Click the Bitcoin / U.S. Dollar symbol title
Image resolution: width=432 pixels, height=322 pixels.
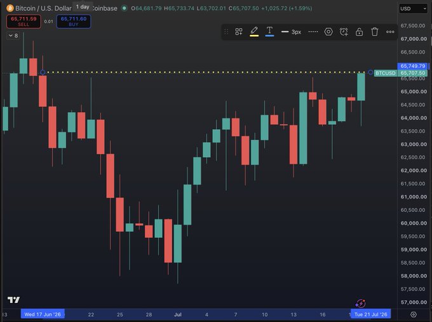(43, 8)
